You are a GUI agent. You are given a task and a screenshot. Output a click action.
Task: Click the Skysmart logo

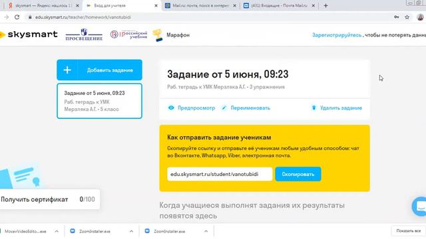tap(29, 35)
